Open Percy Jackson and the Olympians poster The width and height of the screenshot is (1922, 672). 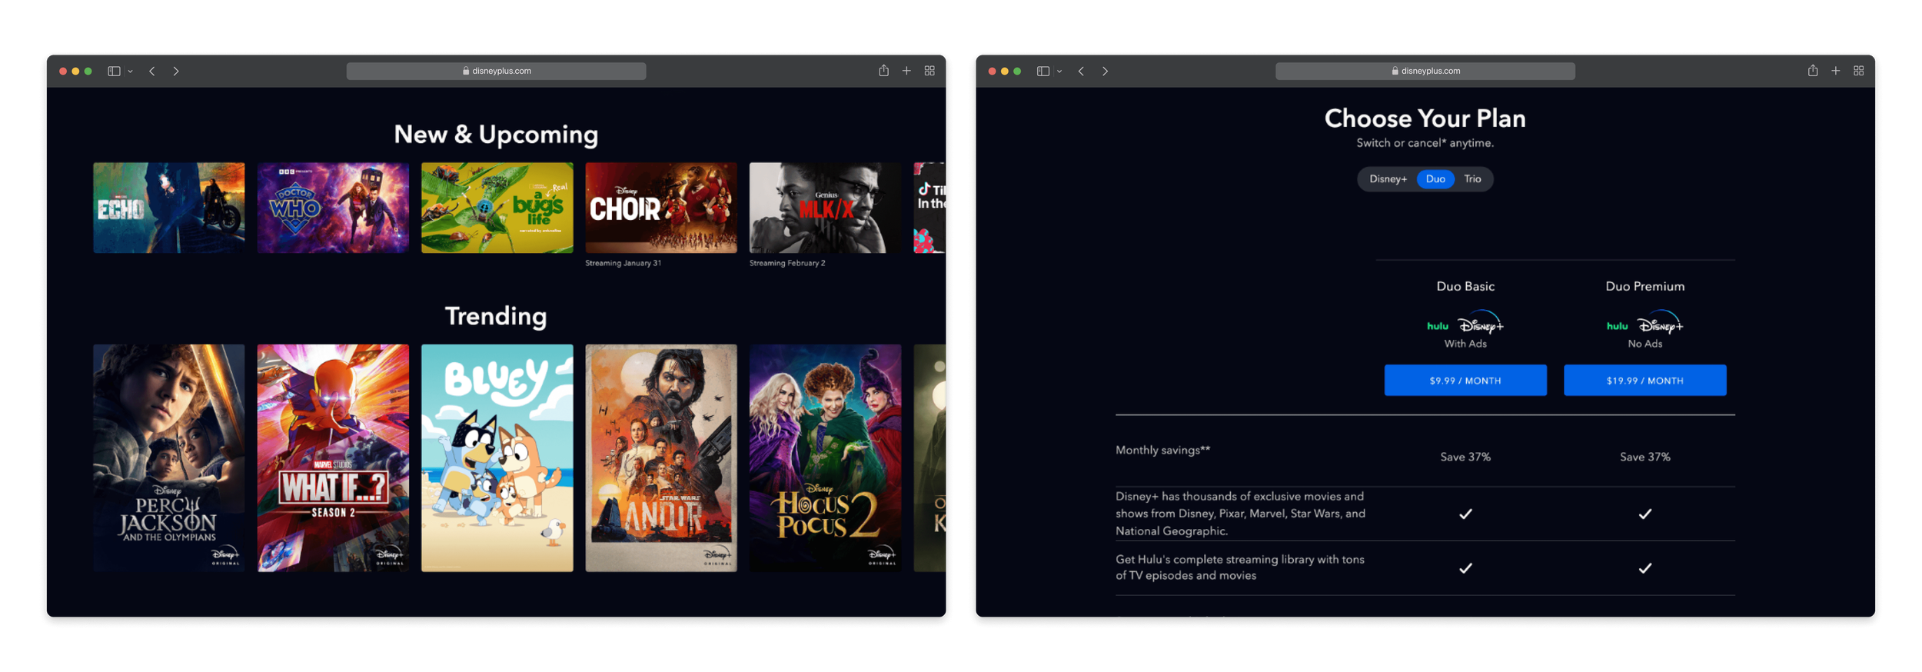coord(169,457)
